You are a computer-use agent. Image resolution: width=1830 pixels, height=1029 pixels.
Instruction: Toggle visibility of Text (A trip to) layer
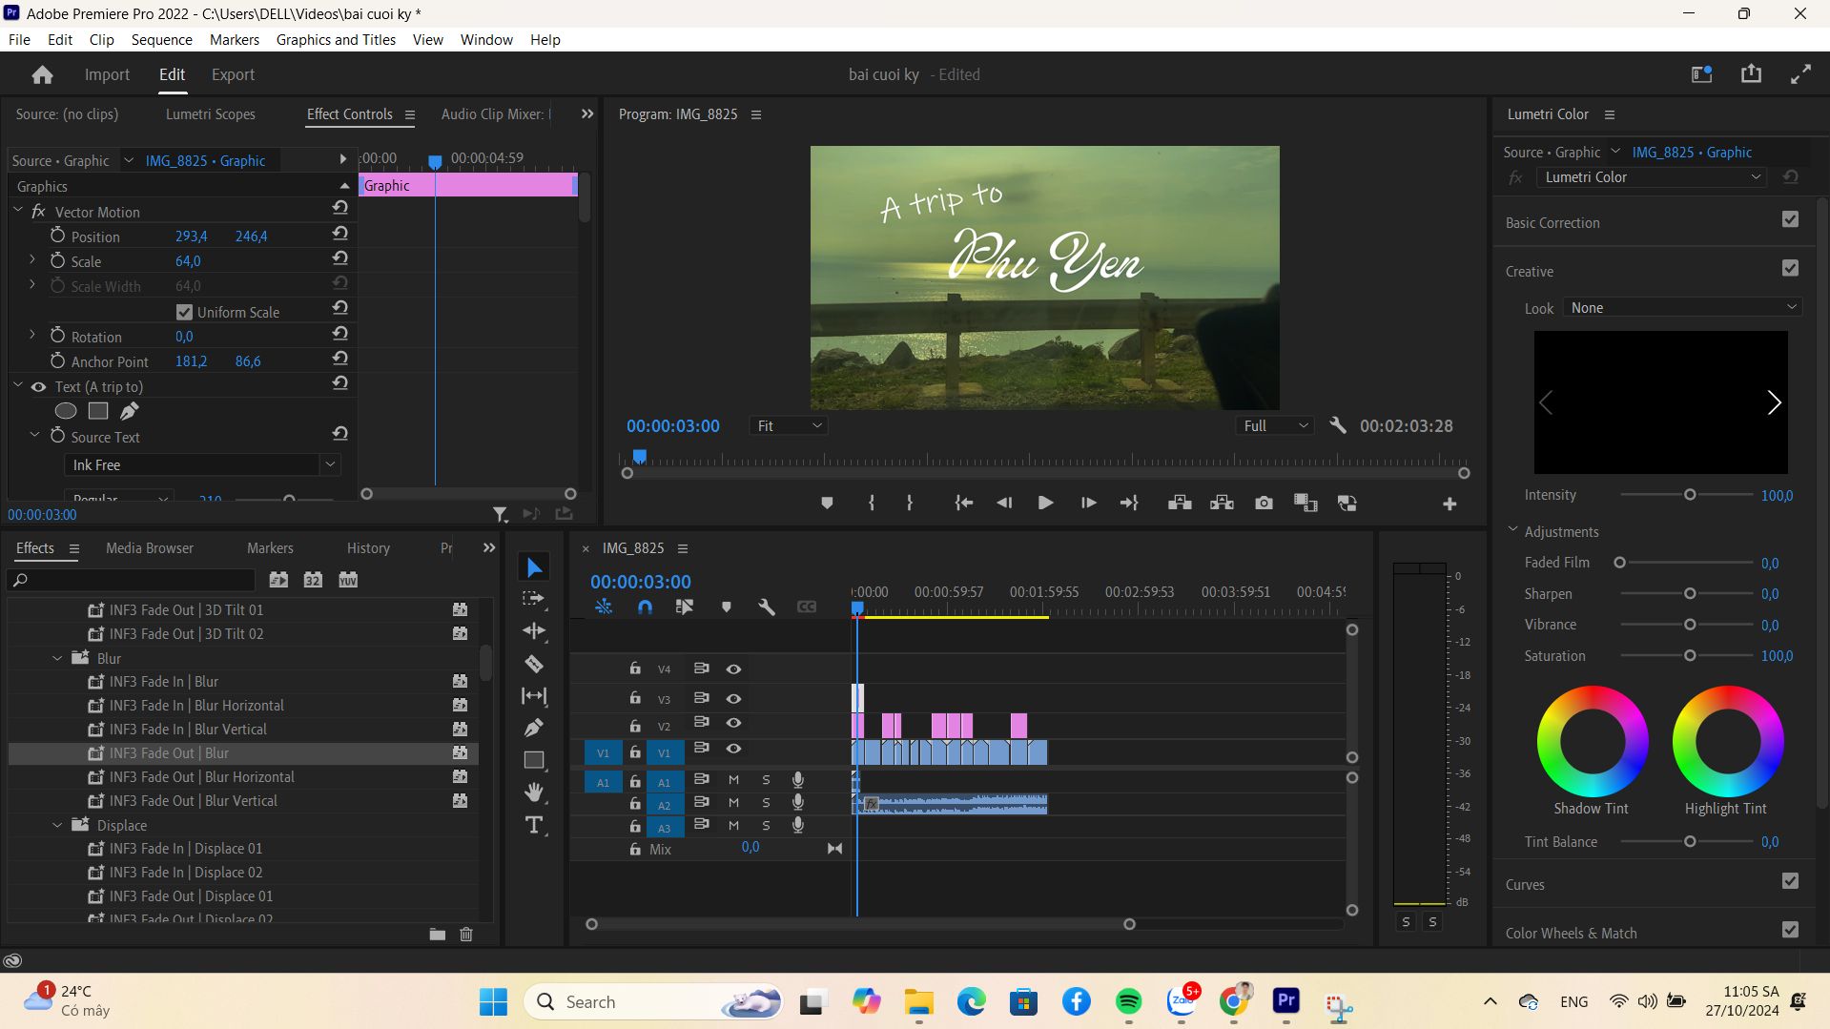point(38,387)
